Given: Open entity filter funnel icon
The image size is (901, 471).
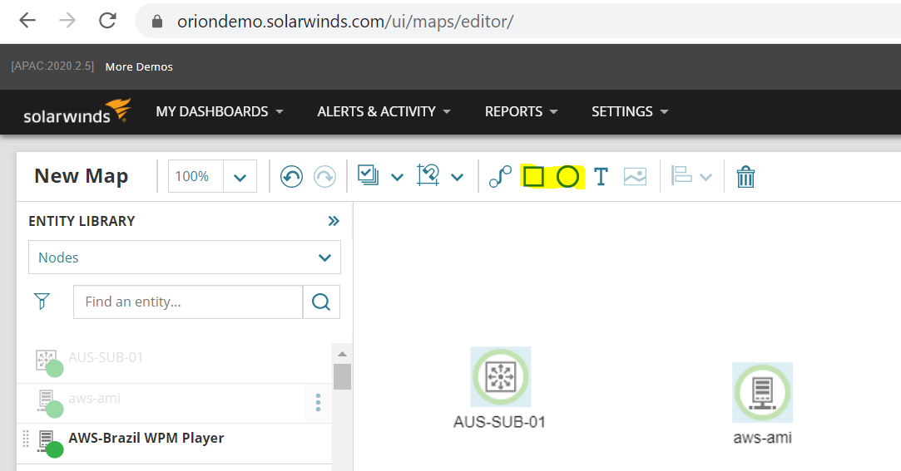Looking at the screenshot, I should click(x=42, y=302).
